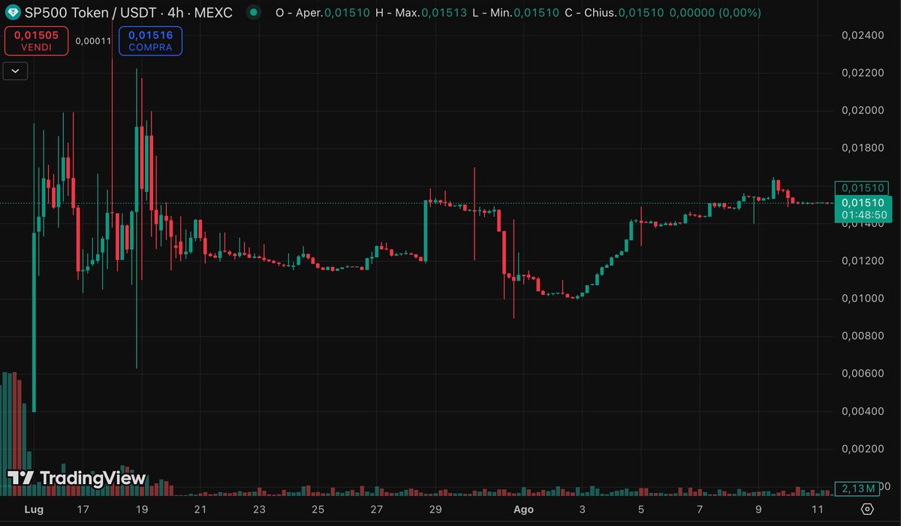Click the volume label 2,13 M
The width and height of the screenshot is (901, 526).
[857, 488]
